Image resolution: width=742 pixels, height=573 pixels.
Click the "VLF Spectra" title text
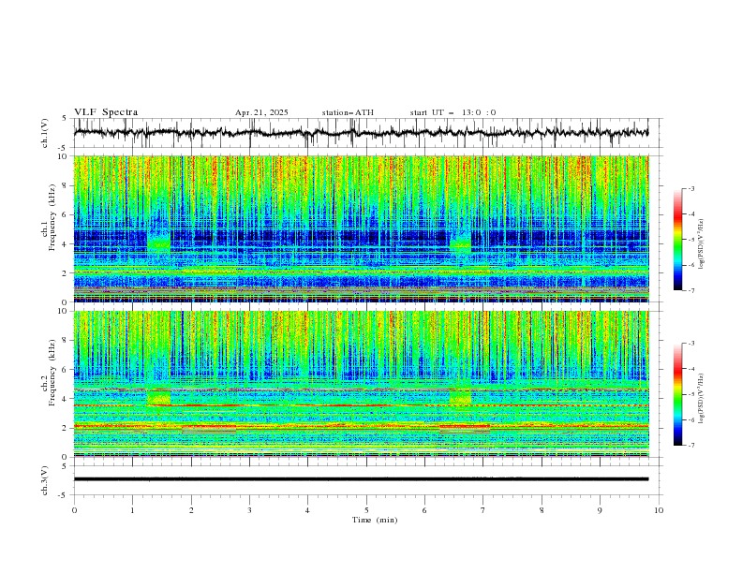click(x=106, y=112)
